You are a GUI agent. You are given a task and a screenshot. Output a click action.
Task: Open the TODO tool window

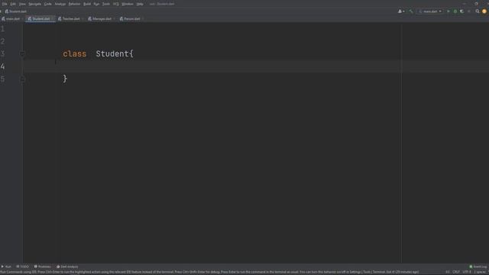(22, 267)
